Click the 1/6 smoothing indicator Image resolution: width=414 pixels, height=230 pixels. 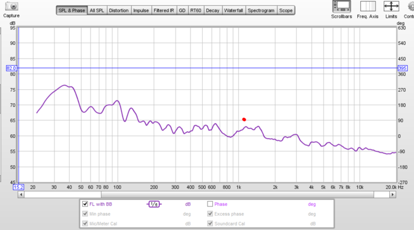(x=154, y=204)
